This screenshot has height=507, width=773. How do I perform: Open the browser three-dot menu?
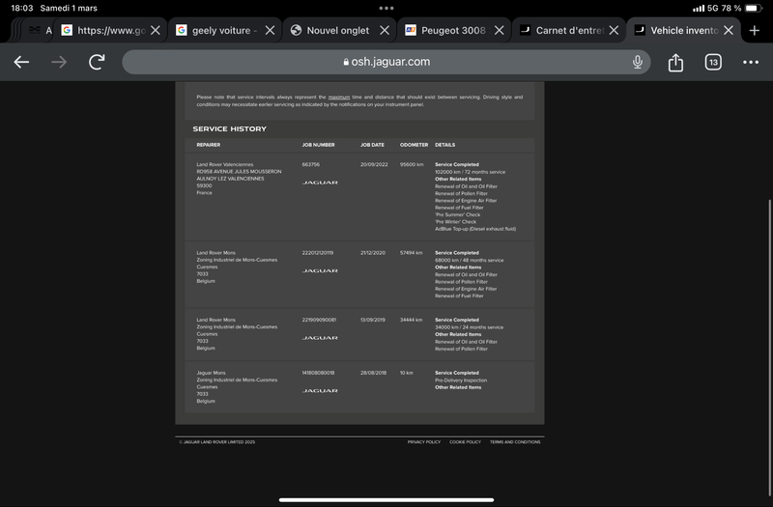(x=751, y=62)
